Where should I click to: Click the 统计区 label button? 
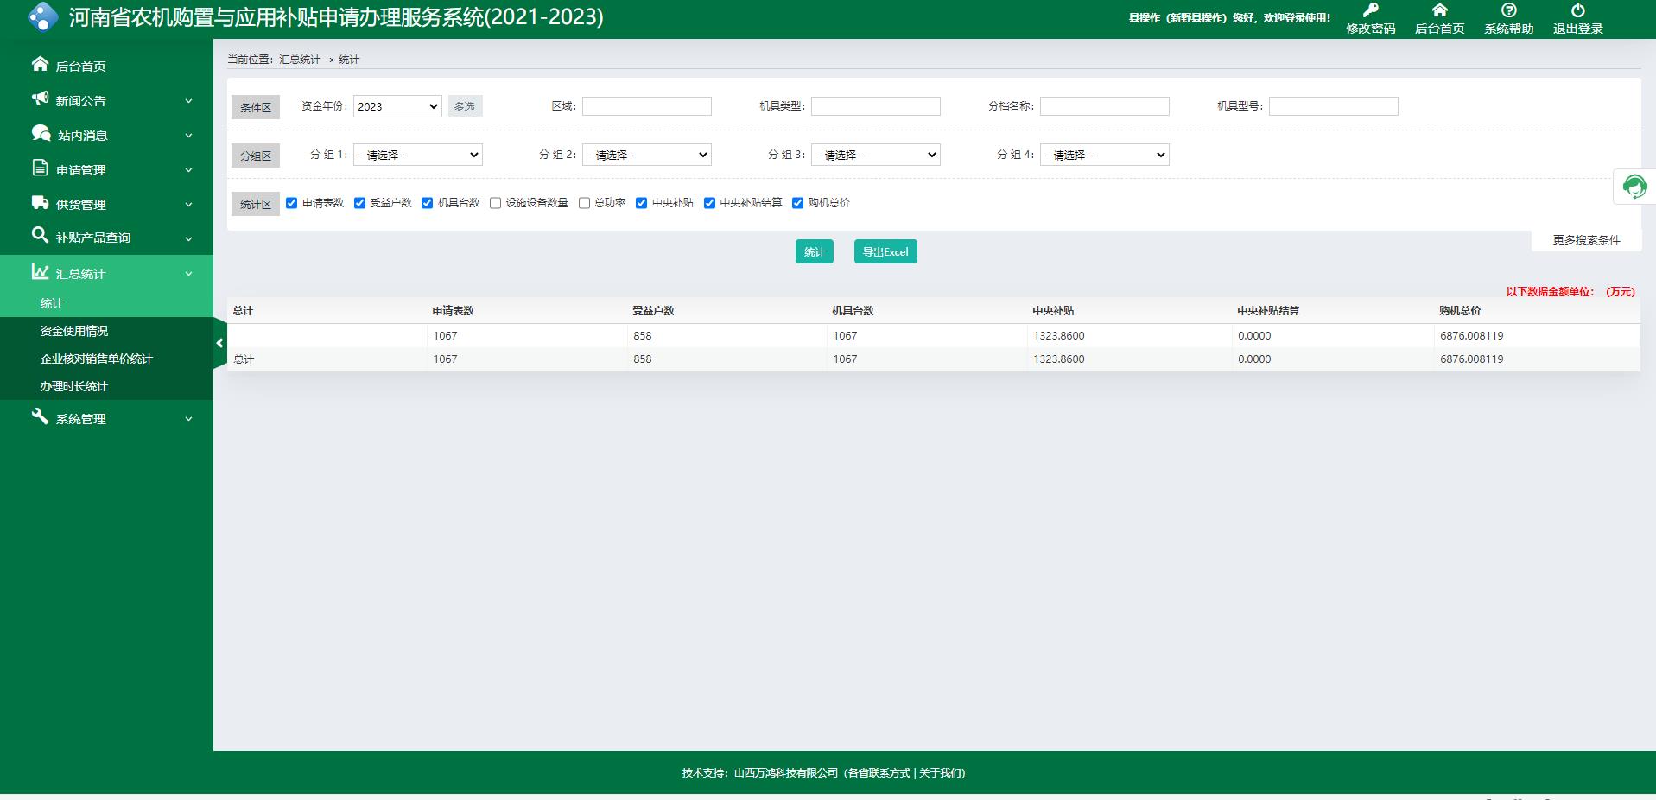[x=256, y=204]
